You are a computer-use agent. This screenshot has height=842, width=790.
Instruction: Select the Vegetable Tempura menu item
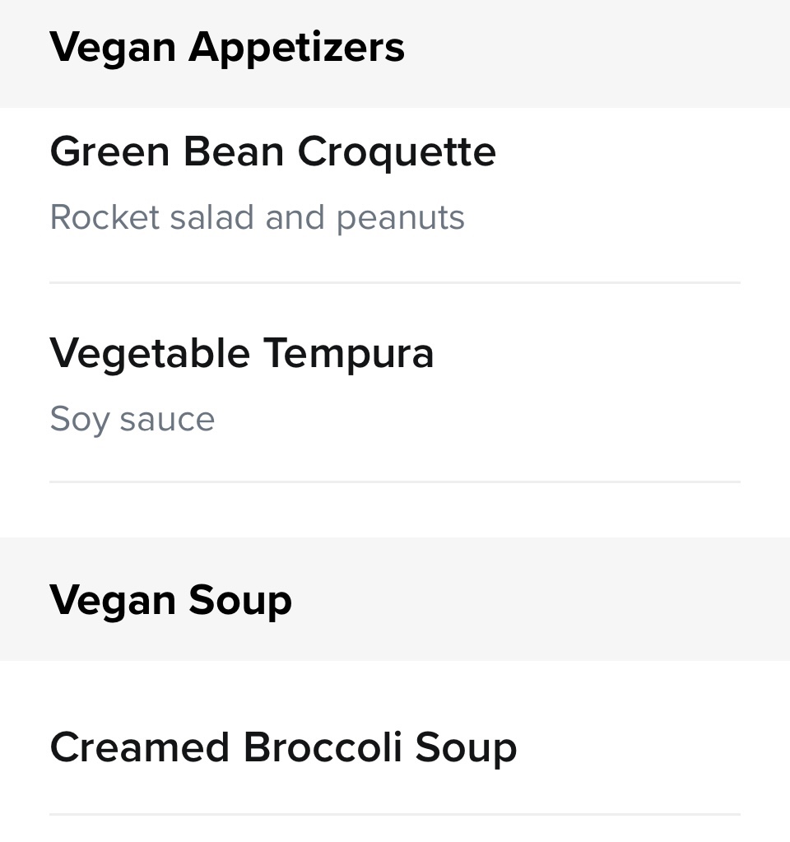click(x=241, y=354)
